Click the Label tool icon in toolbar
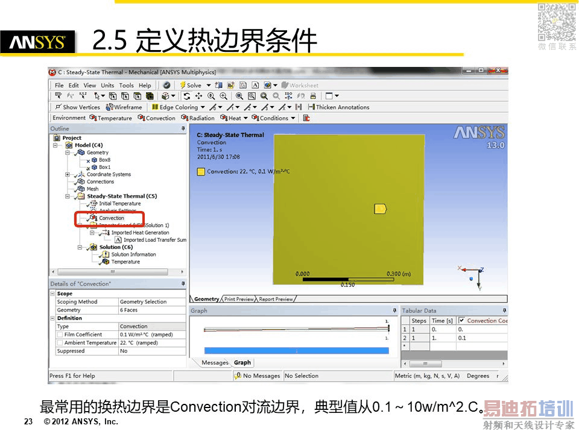Viewport: 579px width, 434px height. [x=59, y=96]
